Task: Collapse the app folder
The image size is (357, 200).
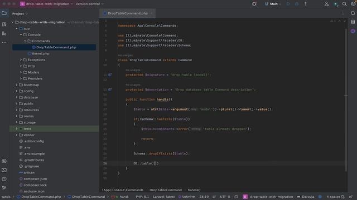Action: click(x=17, y=28)
